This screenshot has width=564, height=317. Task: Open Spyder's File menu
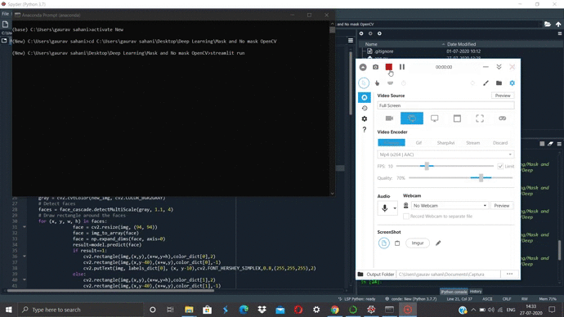pyautogui.click(x=6, y=14)
